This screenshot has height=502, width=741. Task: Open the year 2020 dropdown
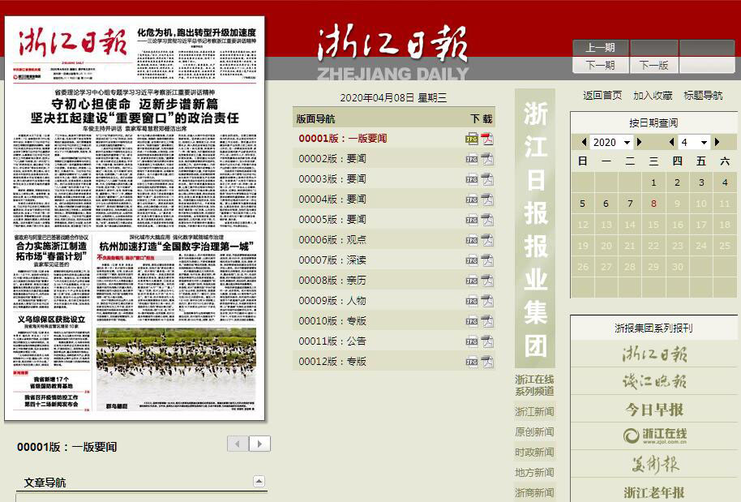tap(611, 143)
